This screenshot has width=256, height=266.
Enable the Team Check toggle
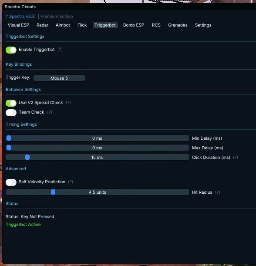pos(11,113)
